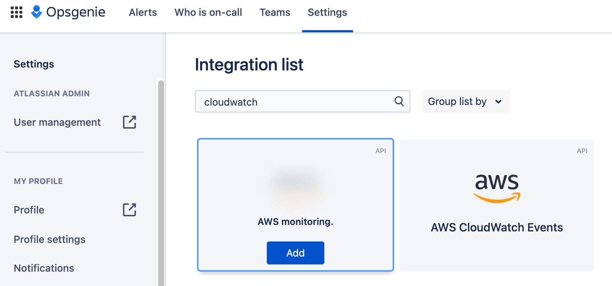The height and width of the screenshot is (286, 612).
Task: Go to Who is on-call
Action: [x=208, y=12]
